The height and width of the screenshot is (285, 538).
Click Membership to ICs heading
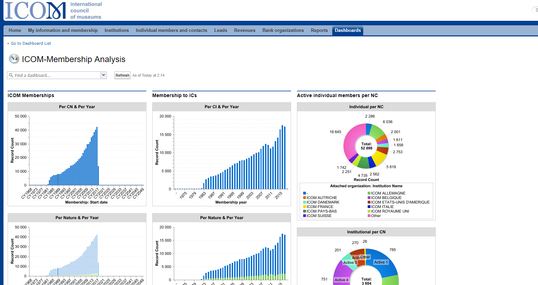[174, 95]
